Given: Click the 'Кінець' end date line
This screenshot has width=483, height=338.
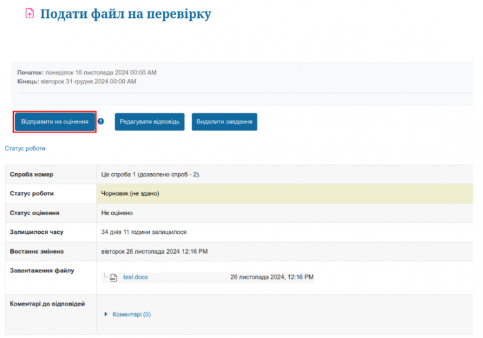Looking at the screenshot, I should pos(77,81).
